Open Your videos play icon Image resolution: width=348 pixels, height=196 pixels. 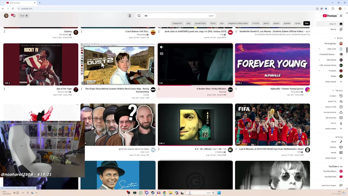341,118
